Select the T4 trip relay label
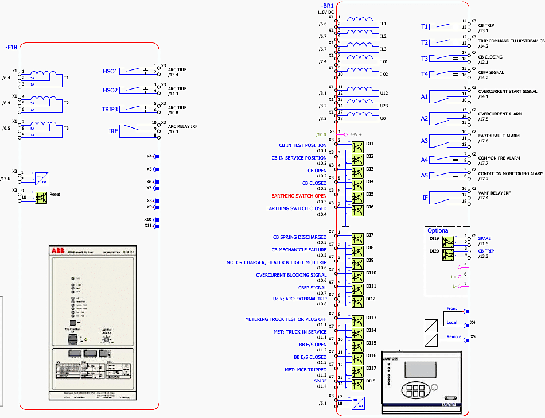 point(425,75)
